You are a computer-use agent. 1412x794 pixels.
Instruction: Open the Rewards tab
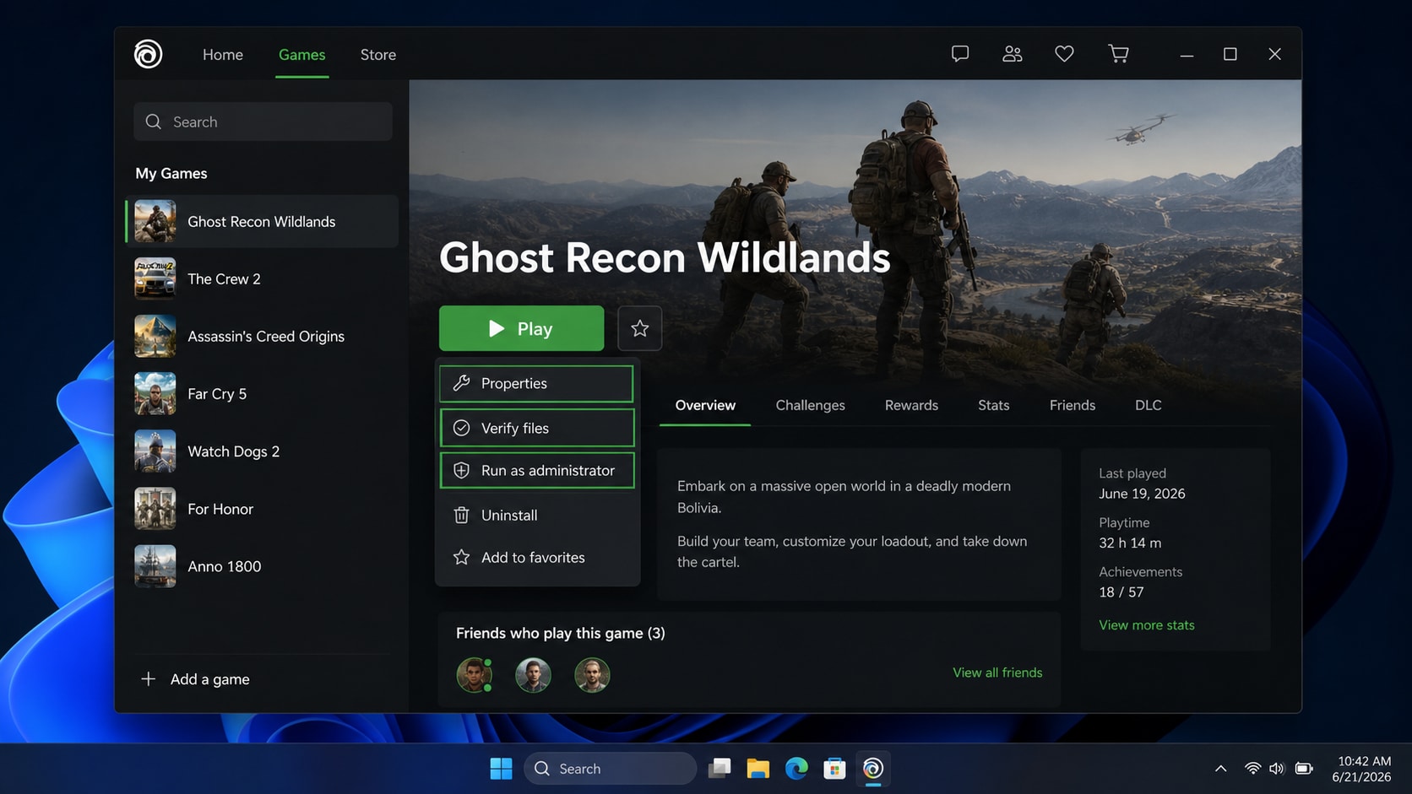point(911,405)
